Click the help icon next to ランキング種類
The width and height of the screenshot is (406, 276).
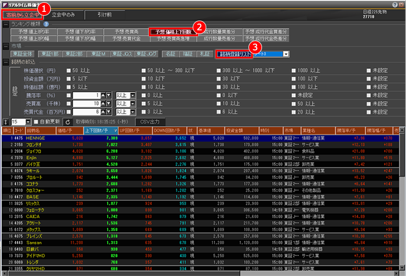tap(46, 24)
